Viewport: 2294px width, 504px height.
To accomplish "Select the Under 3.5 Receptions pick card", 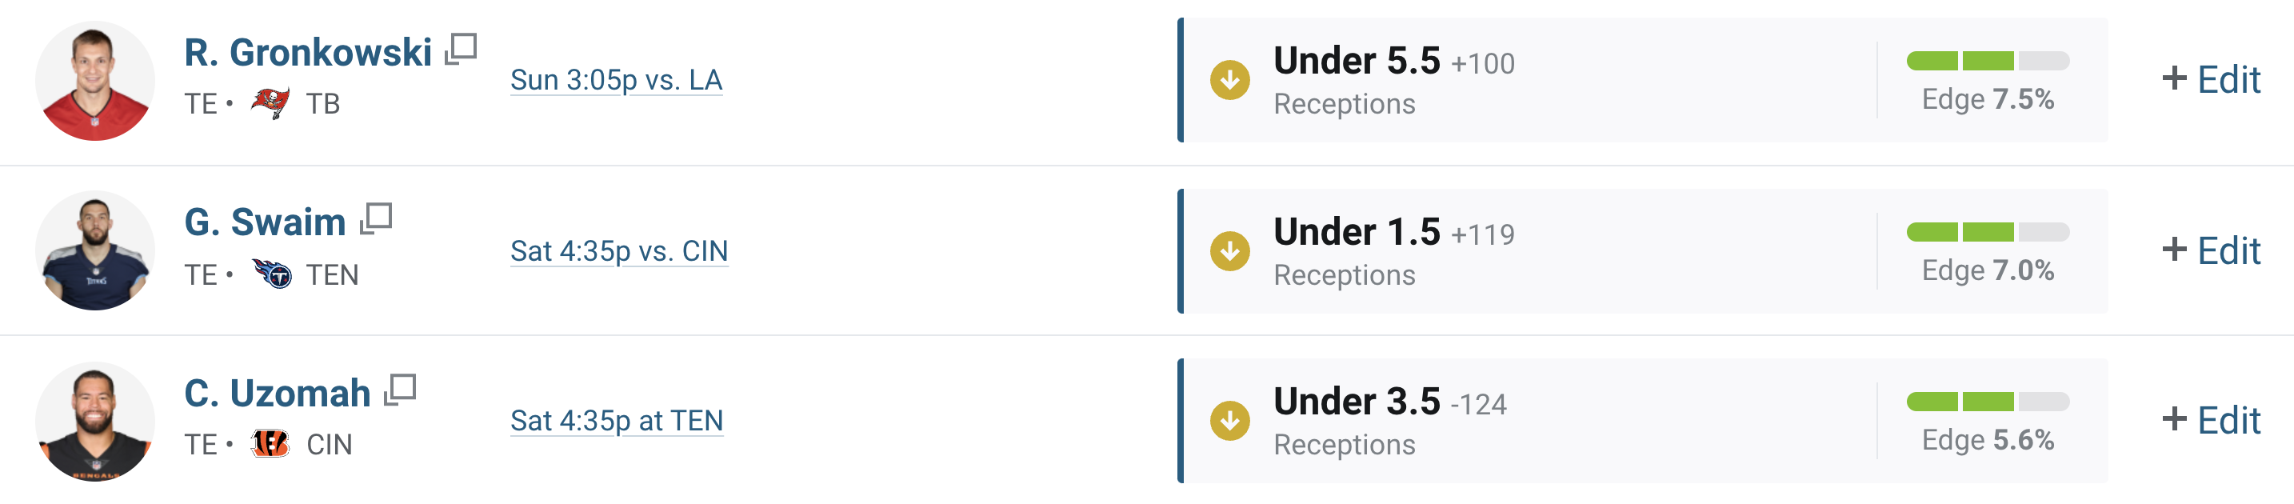I will 1642,420.
